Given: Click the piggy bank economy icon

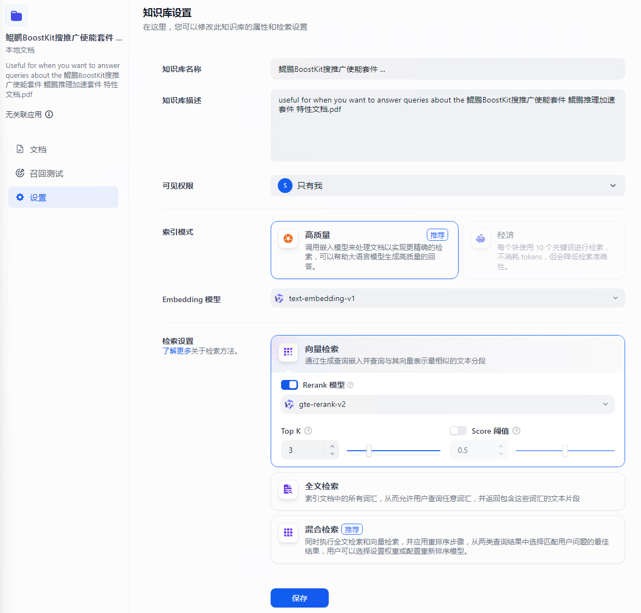Looking at the screenshot, I should tap(481, 239).
